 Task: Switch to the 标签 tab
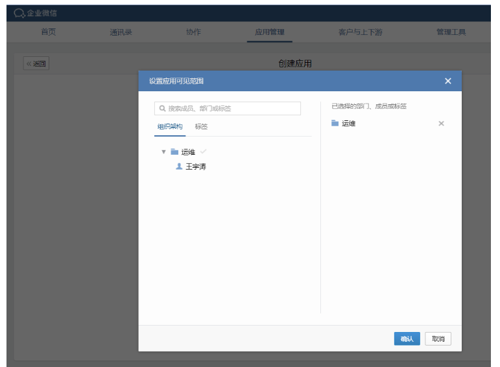(x=201, y=126)
